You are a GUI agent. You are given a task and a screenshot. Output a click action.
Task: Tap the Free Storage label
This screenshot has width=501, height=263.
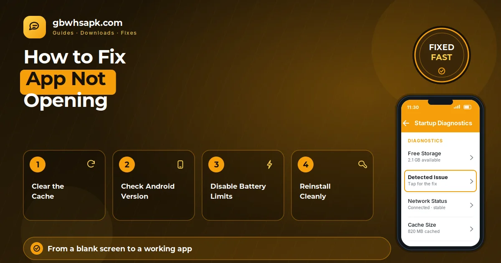pos(424,153)
